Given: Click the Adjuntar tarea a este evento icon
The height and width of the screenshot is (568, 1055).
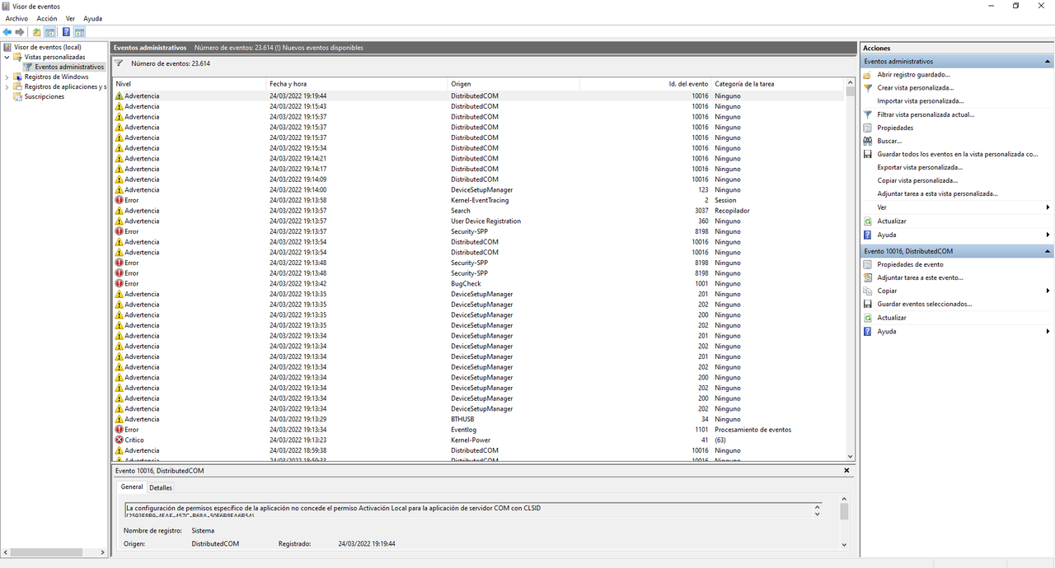Looking at the screenshot, I should [x=868, y=277].
